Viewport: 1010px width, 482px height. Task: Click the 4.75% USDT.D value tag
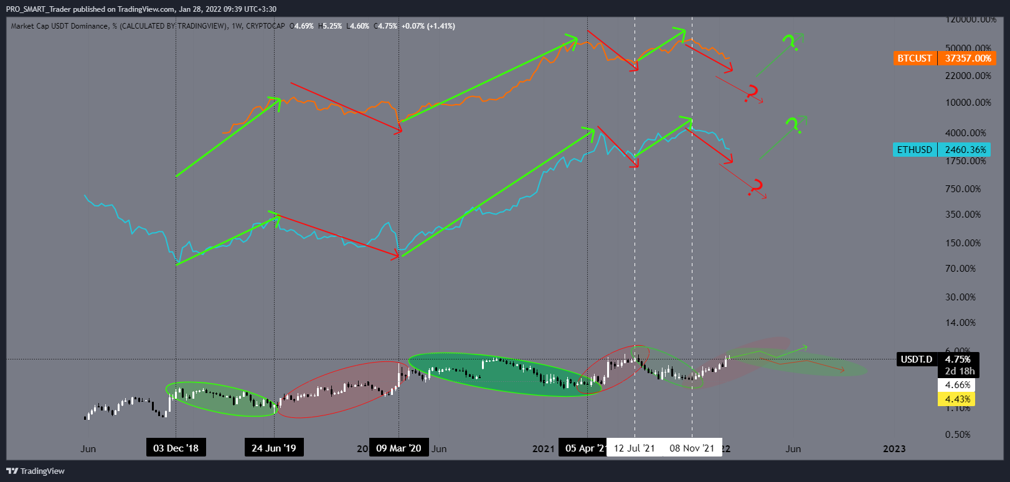pyautogui.click(x=958, y=359)
